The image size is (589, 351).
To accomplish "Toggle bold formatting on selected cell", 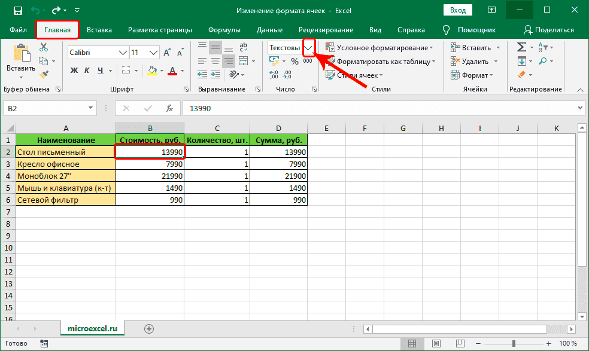I will [x=73, y=70].
